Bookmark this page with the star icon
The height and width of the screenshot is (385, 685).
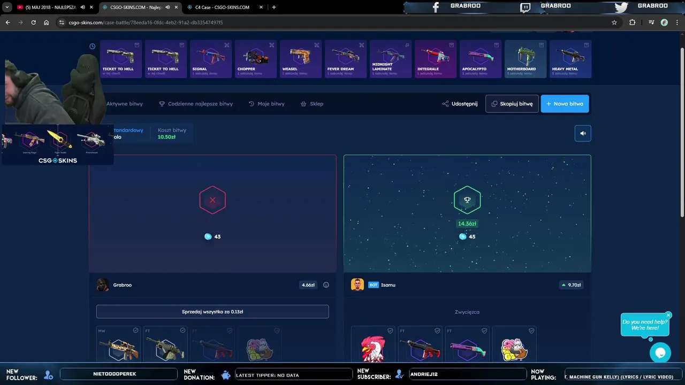(614, 22)
